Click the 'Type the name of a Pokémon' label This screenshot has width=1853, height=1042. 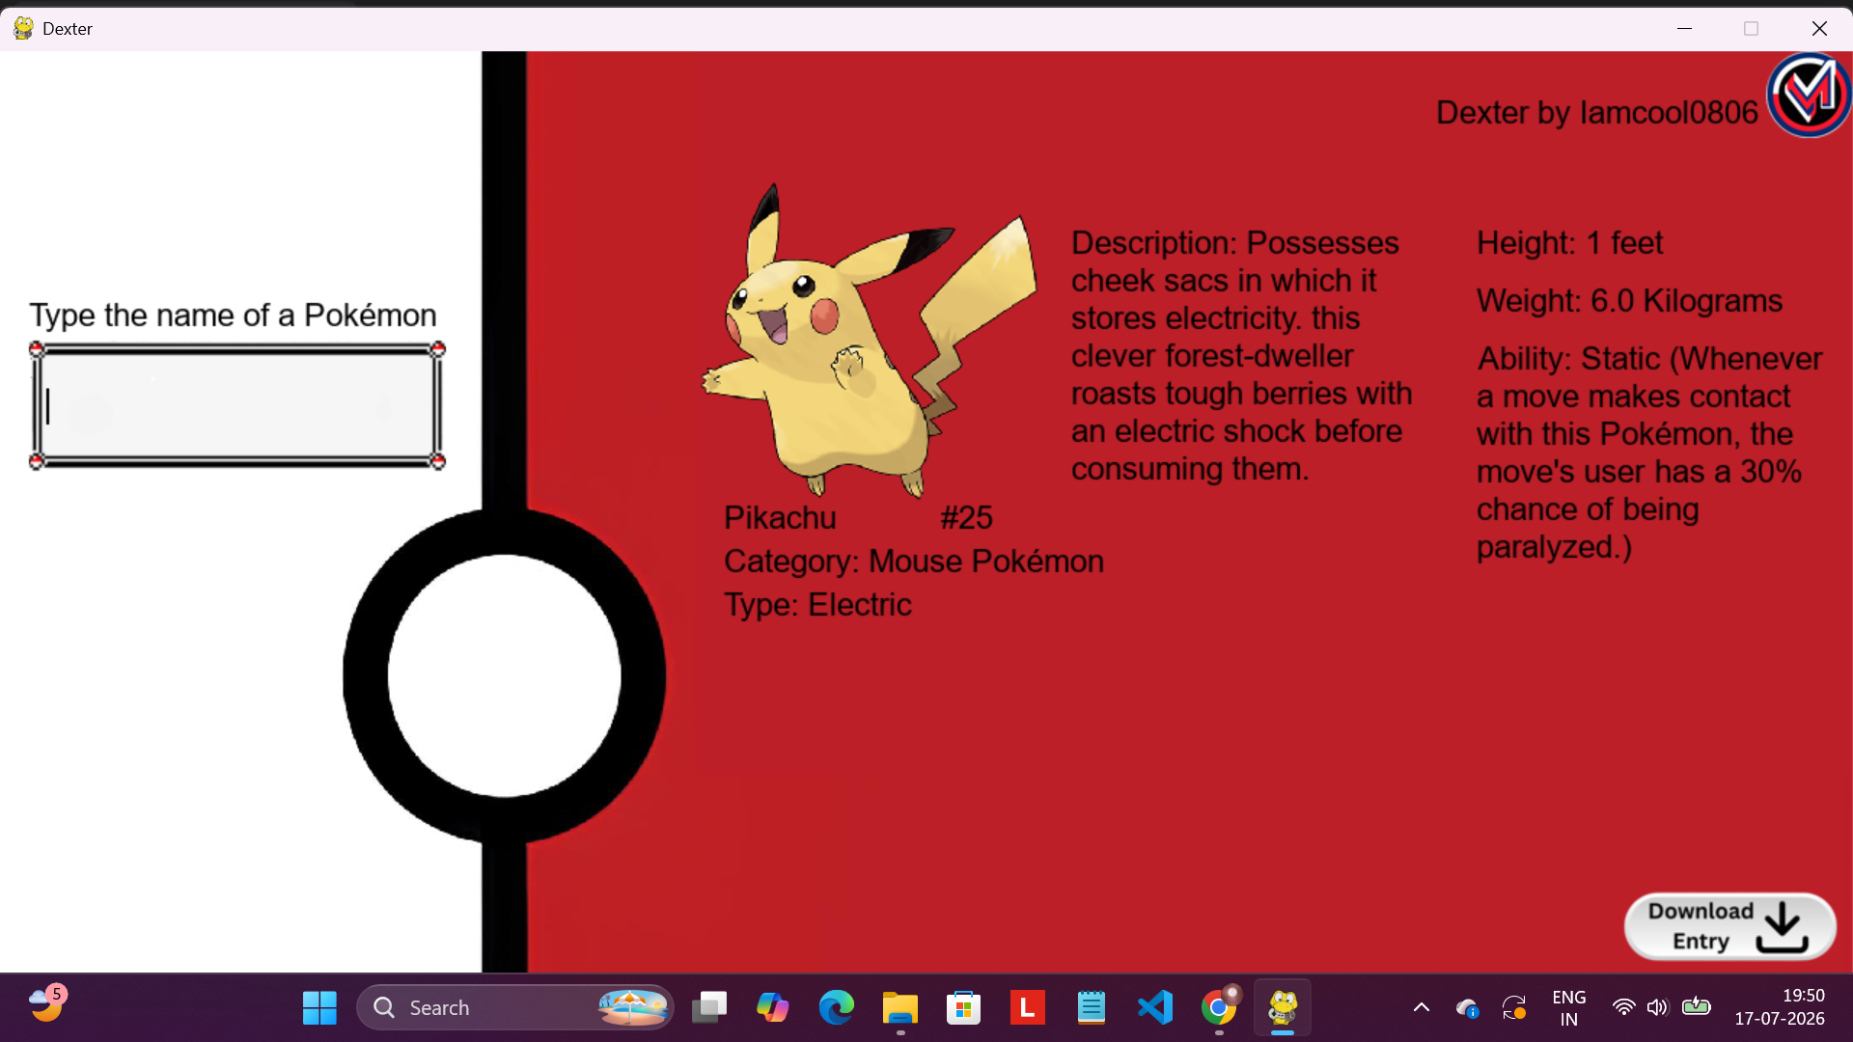tap(233, 315)
